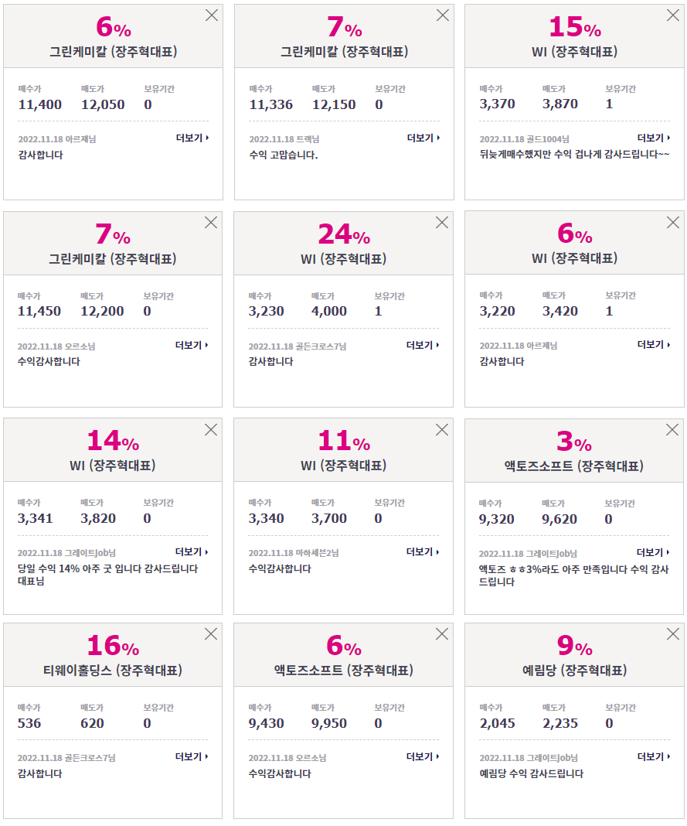Open 더보기 on the 14% WI review
Viewport: 687px width, 826px height.
pos(192,551)
